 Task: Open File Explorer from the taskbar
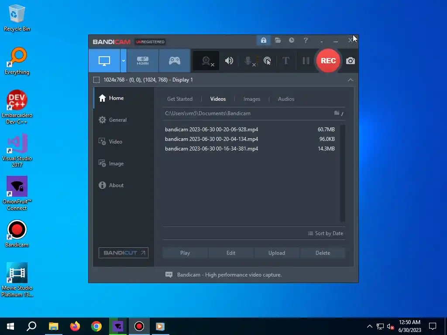53,326
